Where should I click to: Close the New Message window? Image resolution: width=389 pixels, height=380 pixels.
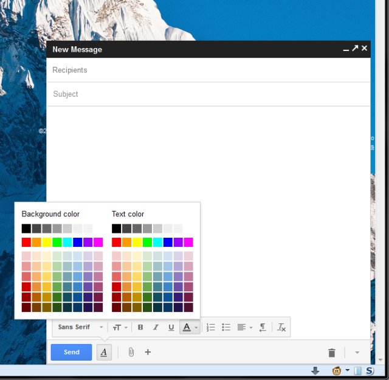(x=365, y=48)
